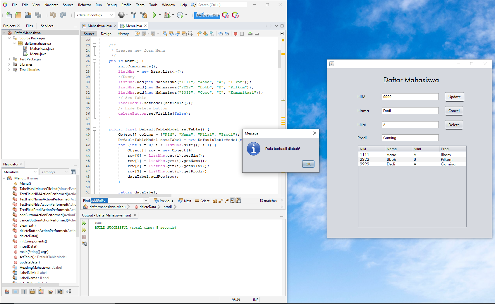This screenshot has width=495, height=304.
Task: Start macro recording with the red circle icon
Action: click(x=236, y=34)
